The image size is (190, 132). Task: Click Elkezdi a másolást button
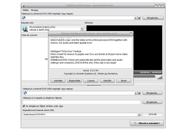[147, 123]
